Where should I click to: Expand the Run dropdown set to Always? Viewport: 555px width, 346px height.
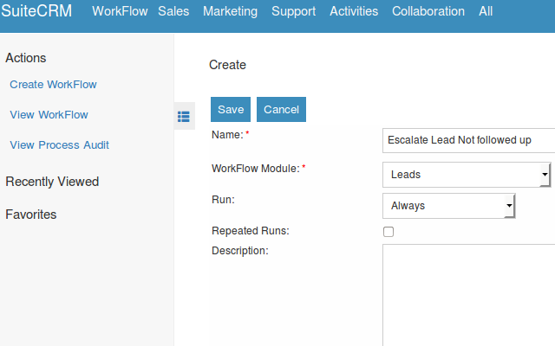(449, 206)
